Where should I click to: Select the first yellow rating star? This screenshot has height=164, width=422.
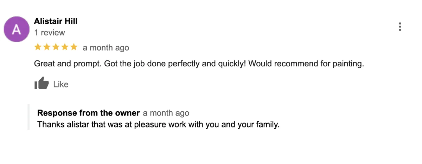38,47
